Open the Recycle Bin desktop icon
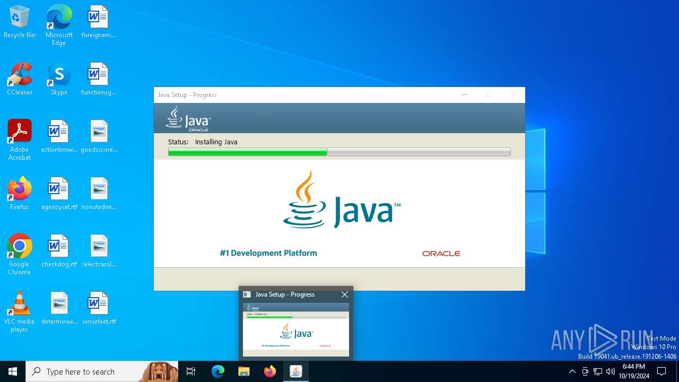 20,22
